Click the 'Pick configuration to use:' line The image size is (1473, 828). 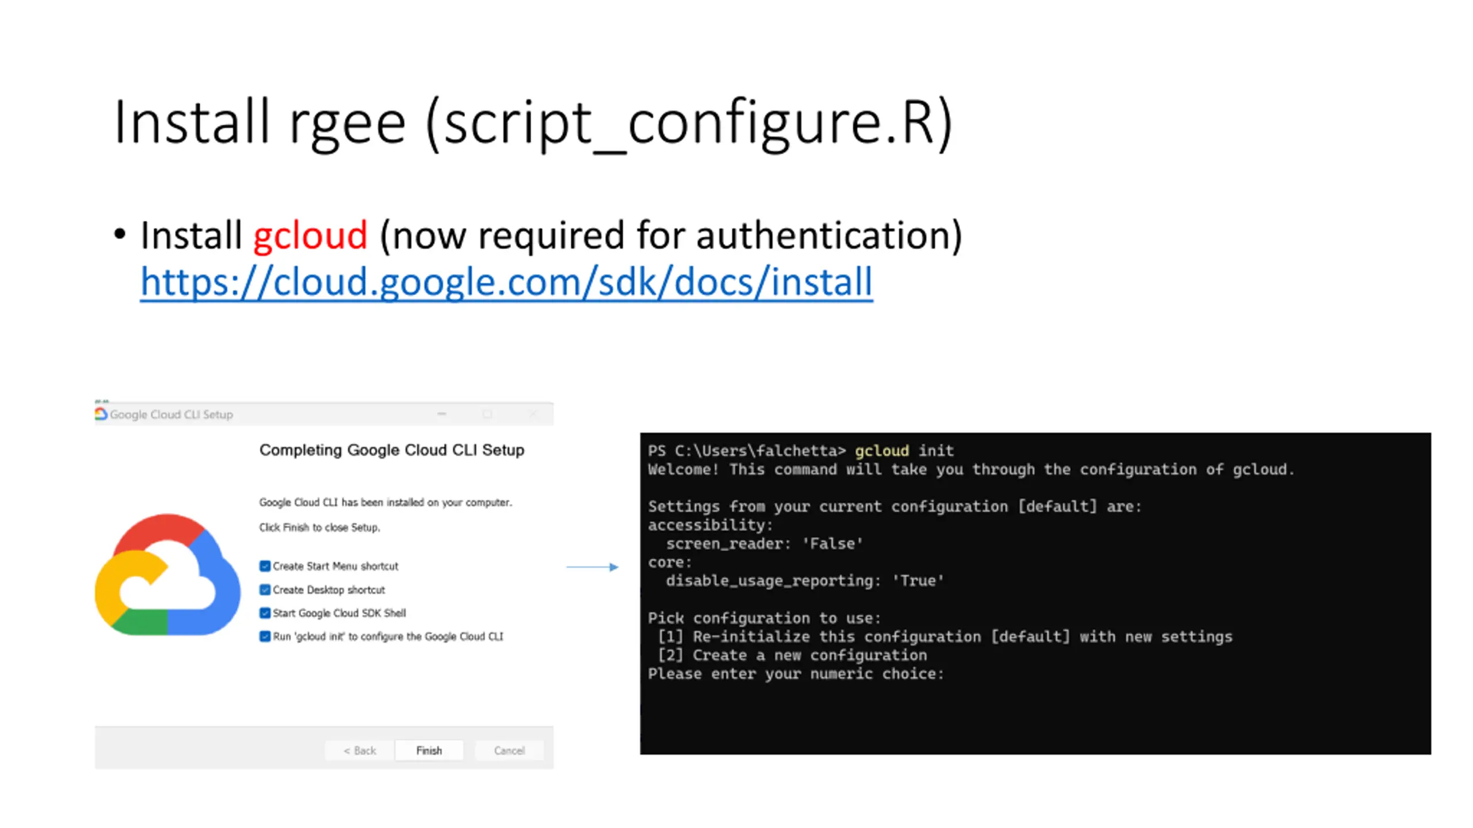764,618
